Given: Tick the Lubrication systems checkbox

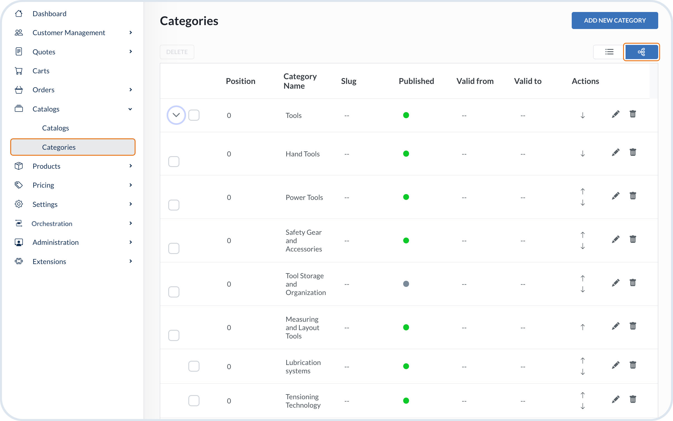Looking at the screenshot, I should (x=194, y=366).
